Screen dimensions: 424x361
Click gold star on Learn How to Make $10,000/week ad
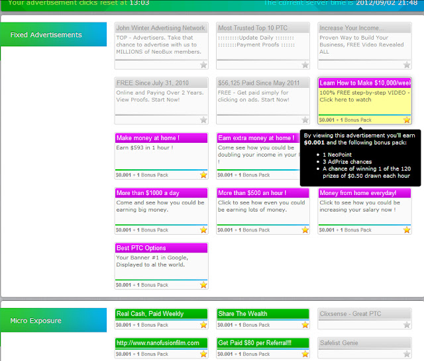click(x=407, y=120)
